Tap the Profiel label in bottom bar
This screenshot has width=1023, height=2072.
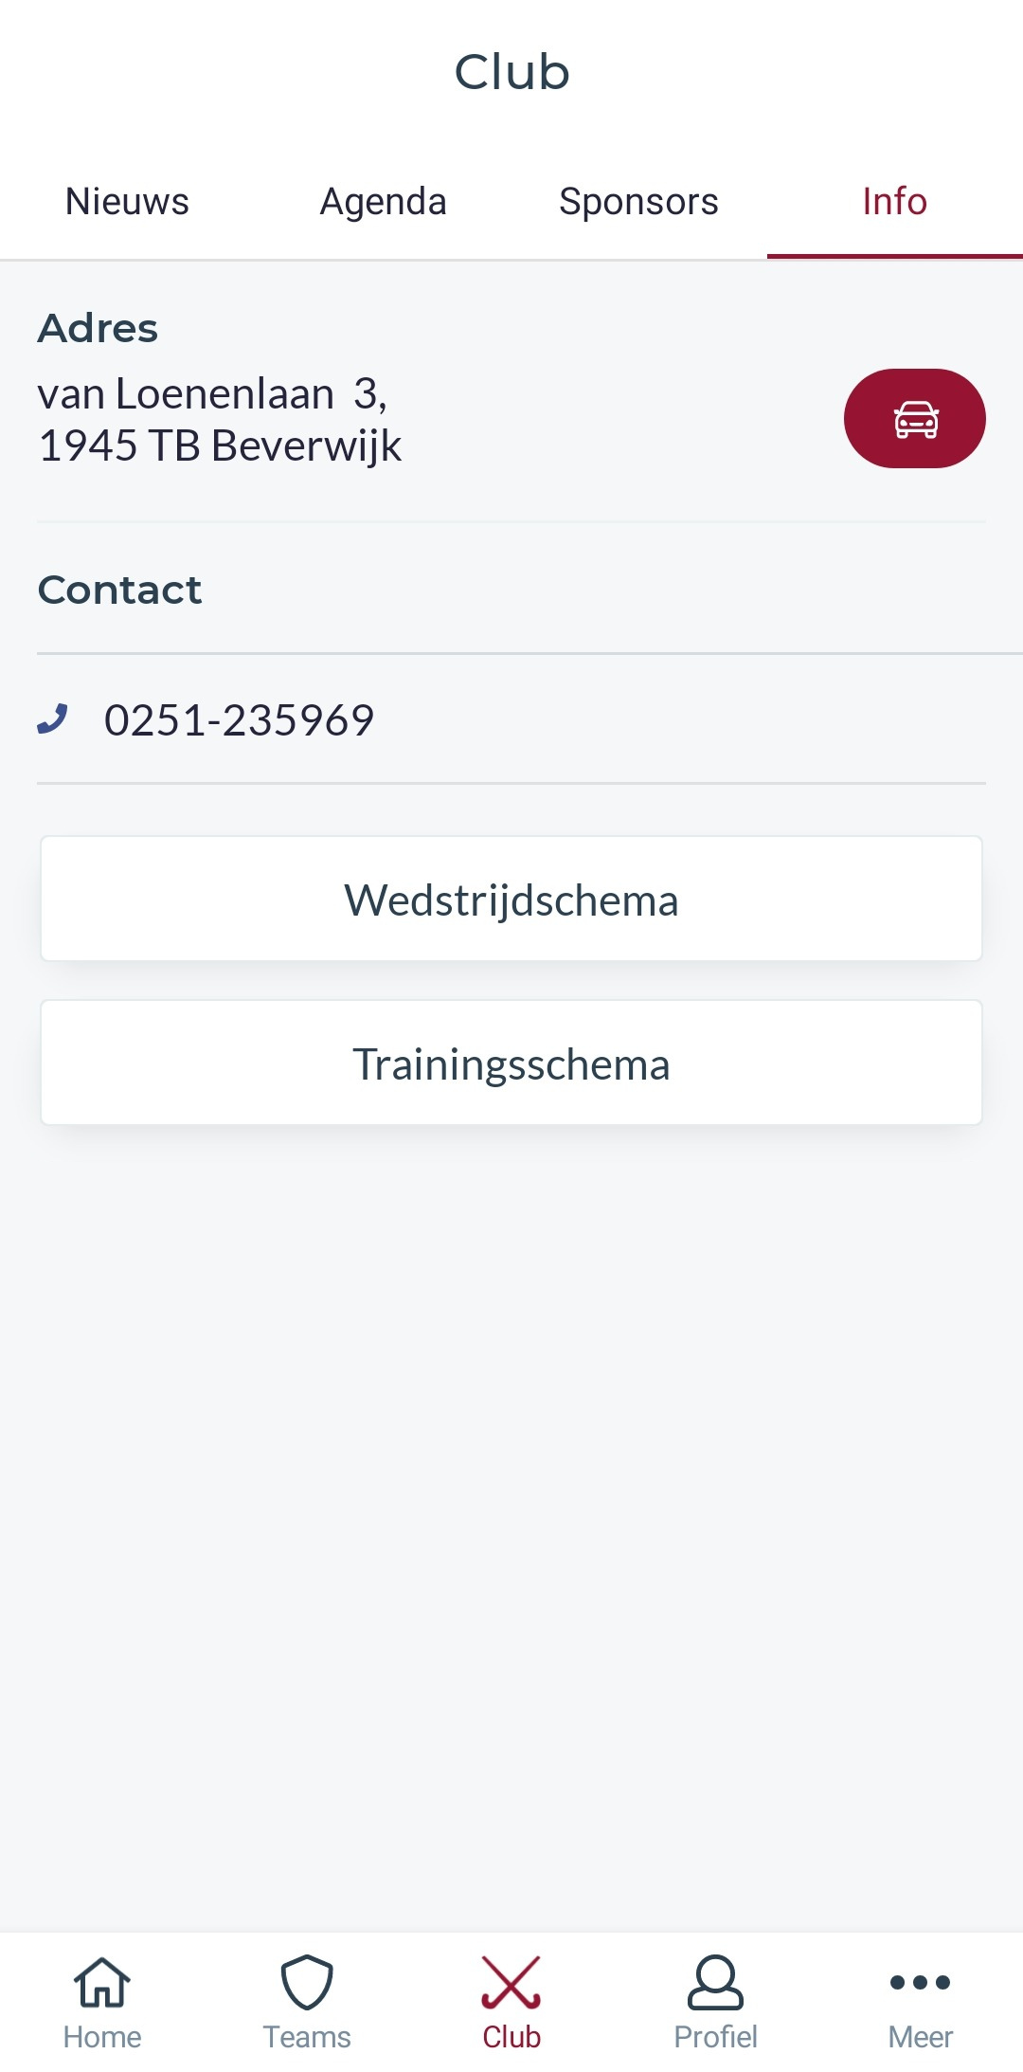tap(715, 2037)
